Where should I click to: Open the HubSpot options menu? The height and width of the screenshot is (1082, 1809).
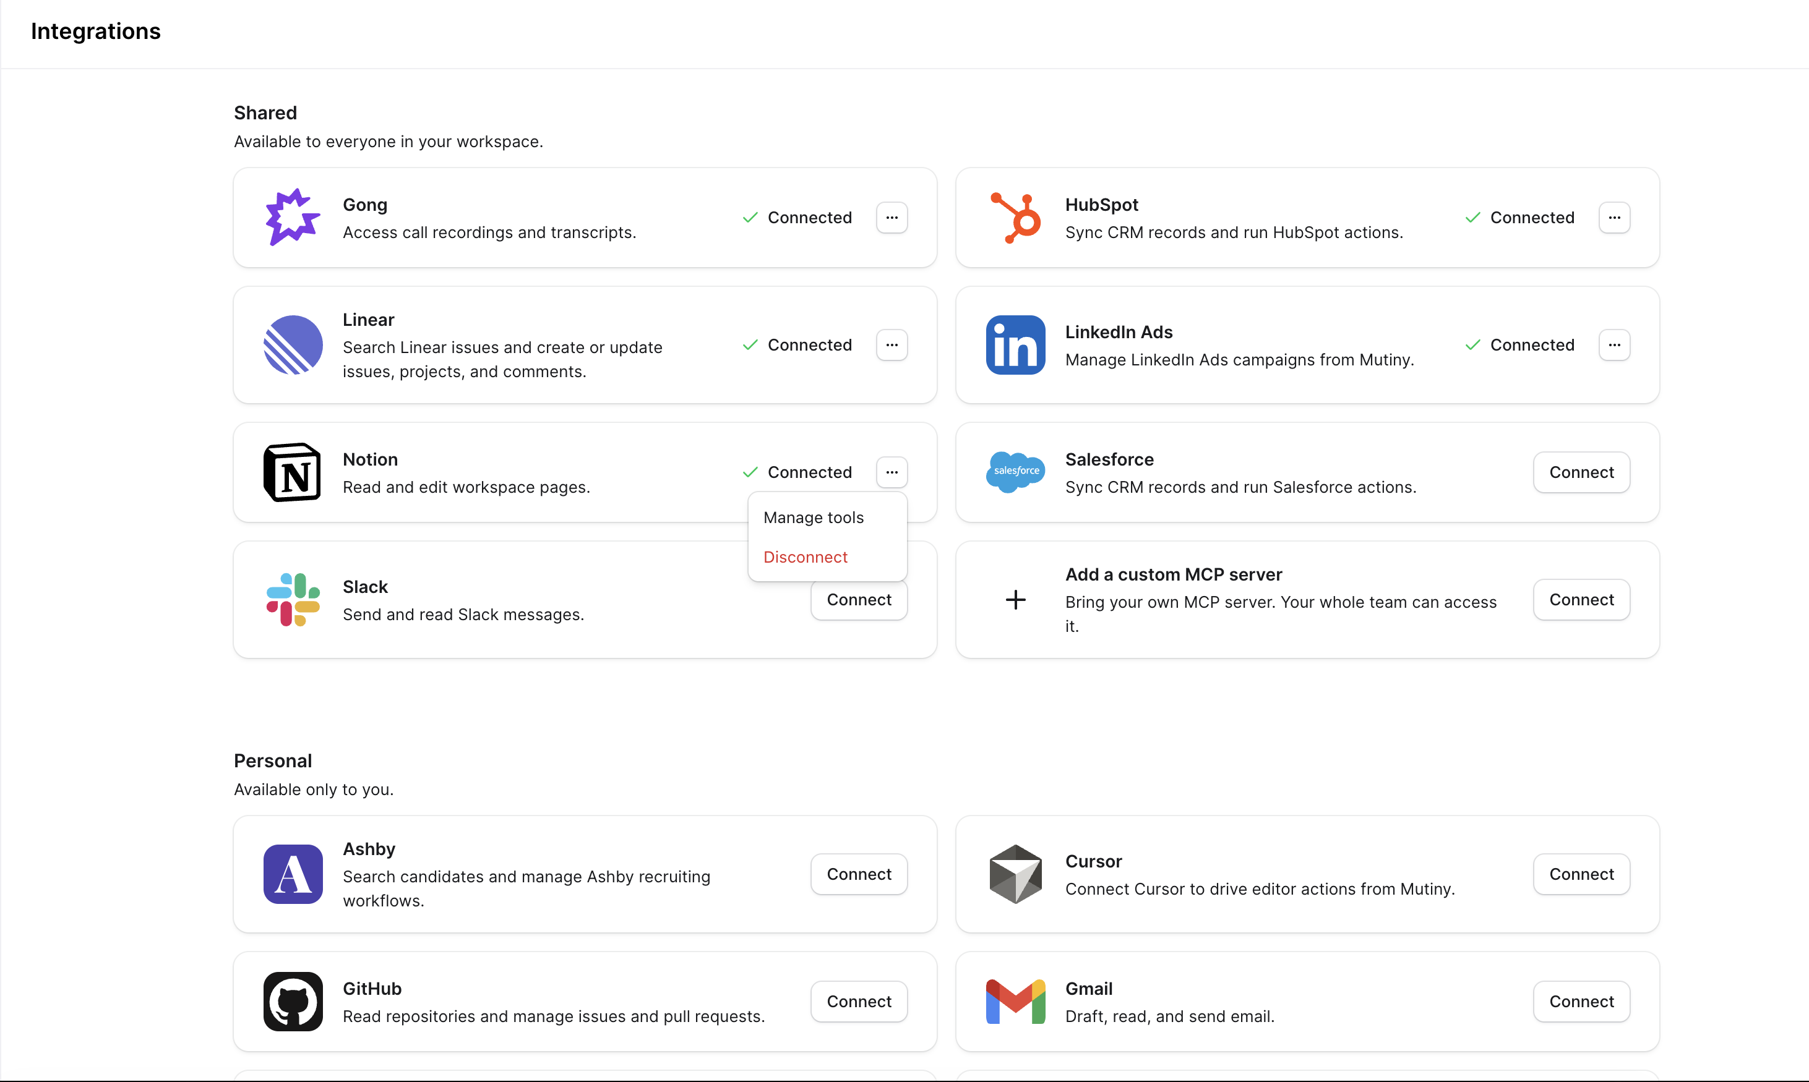click(x=1614, y=217)
